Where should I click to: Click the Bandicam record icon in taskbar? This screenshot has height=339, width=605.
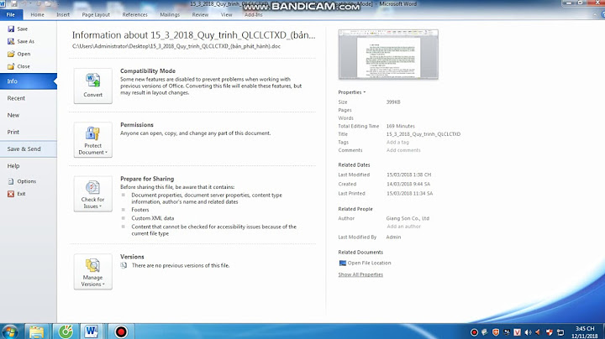(x=121, y=331)
